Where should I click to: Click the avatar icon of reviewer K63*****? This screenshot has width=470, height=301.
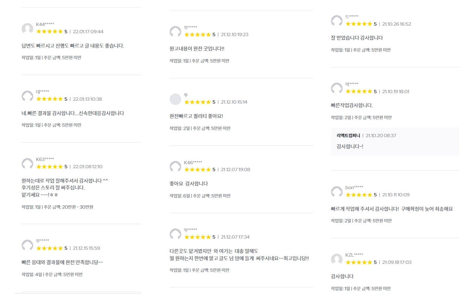click(x=27, y=164)
